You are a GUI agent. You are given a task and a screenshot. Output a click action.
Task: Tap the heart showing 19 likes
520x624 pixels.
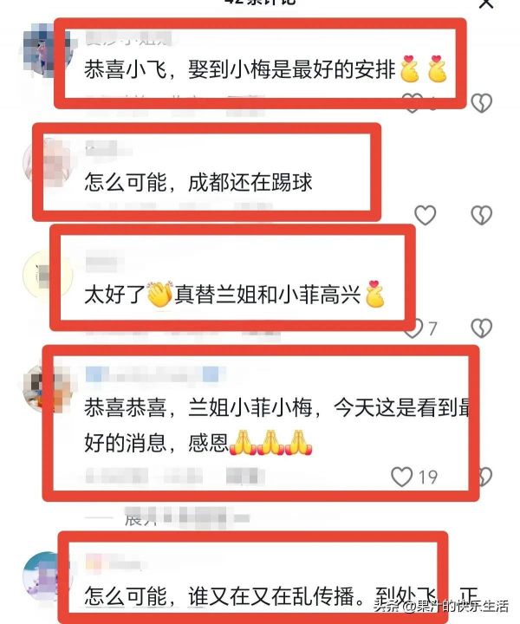[401, 477]
